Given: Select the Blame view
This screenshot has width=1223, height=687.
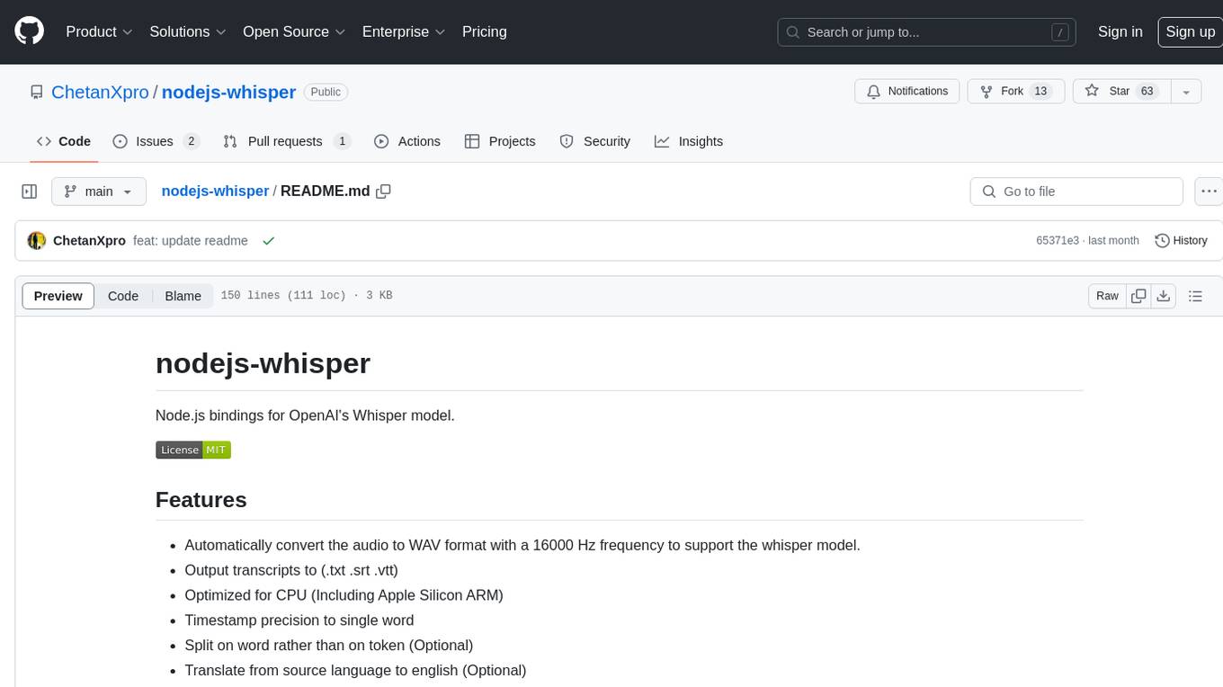Looking at the screenshot, I should 183,296.
